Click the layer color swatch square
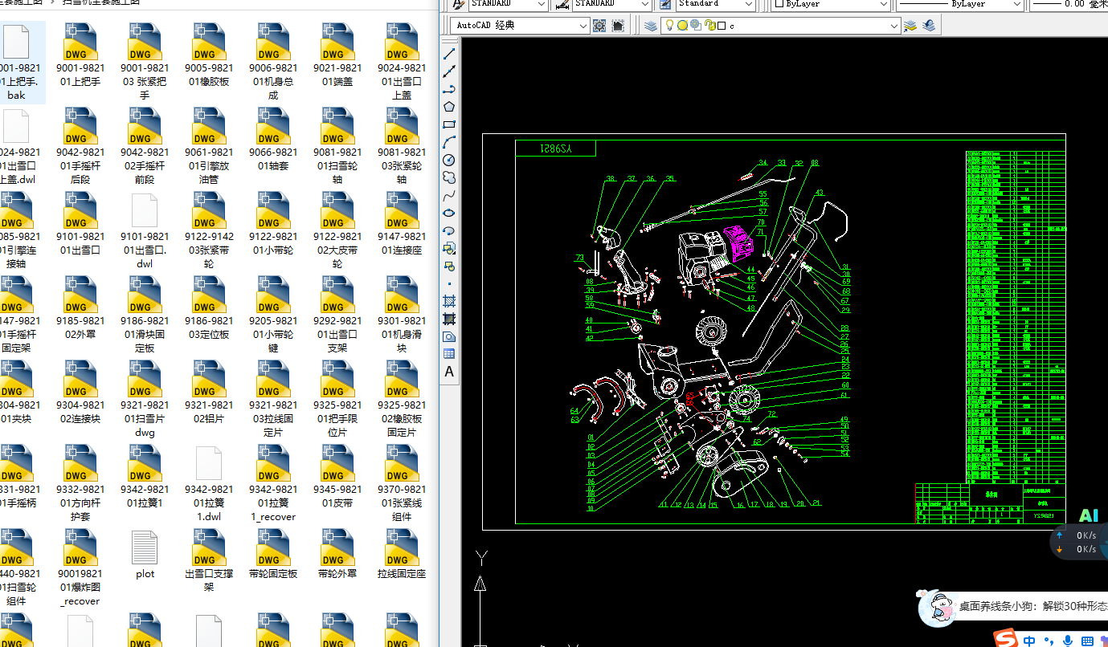Image resolution: width=1108 pixels, height=647 pixels. coord(722,26)
